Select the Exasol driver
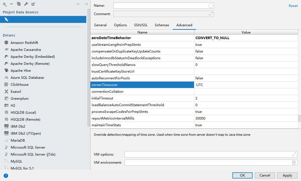Viewport: 301px width, 181px height. 16,92
